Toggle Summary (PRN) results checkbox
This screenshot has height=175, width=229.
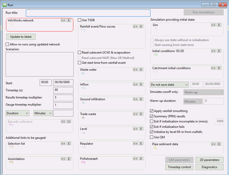click(x=151, y=116)
